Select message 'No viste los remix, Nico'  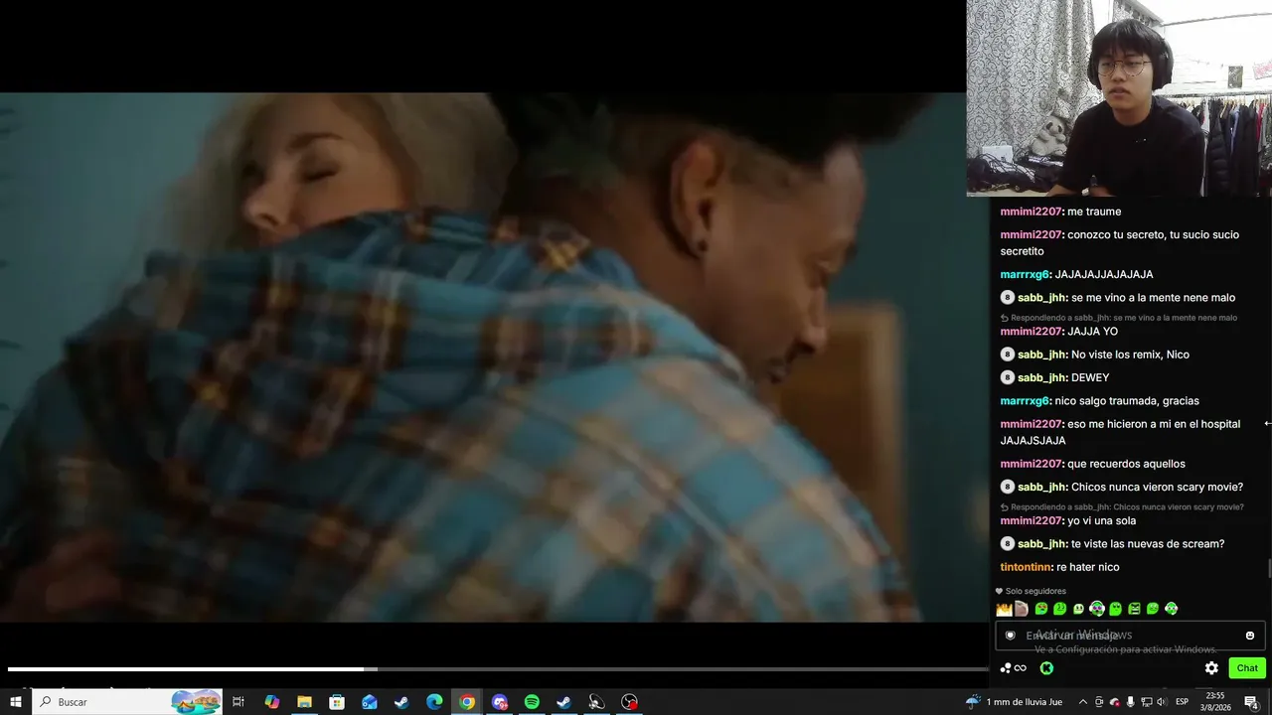(1130, 355)
